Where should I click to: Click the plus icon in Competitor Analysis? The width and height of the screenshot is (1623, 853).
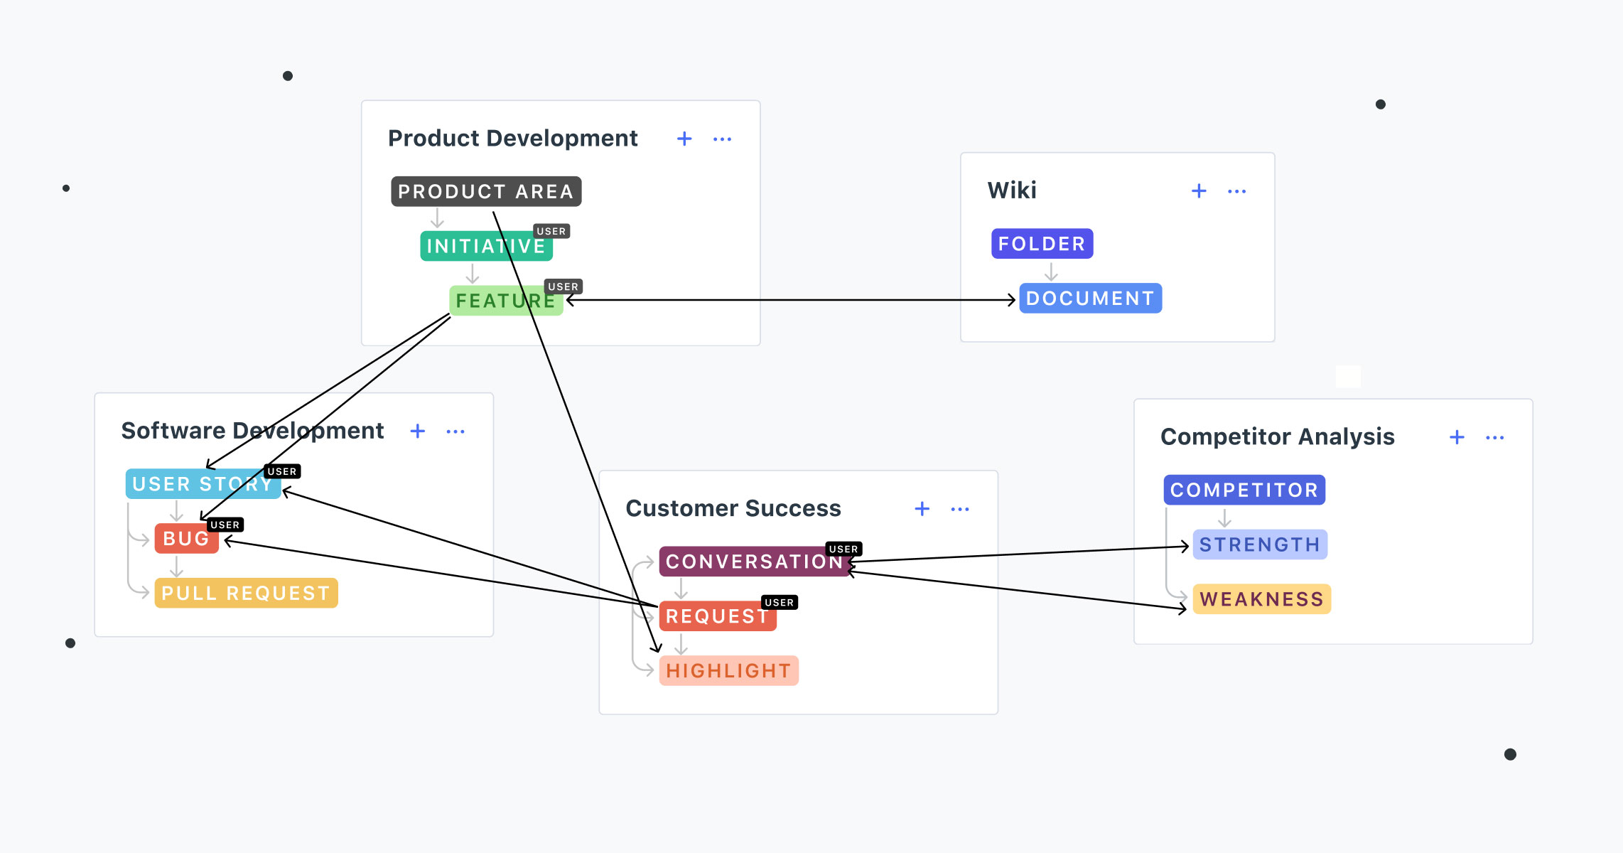[1457, 436]
